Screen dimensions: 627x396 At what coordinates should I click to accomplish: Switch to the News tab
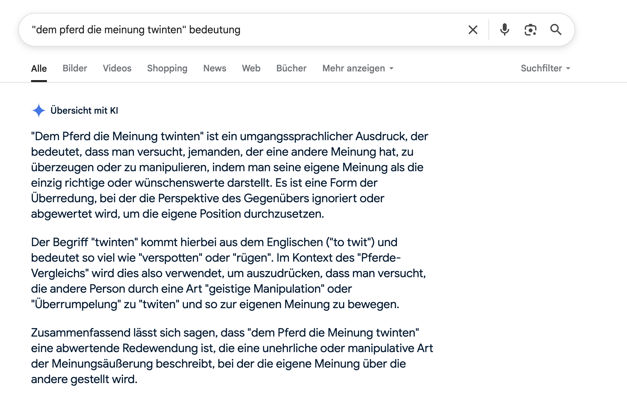214,68
